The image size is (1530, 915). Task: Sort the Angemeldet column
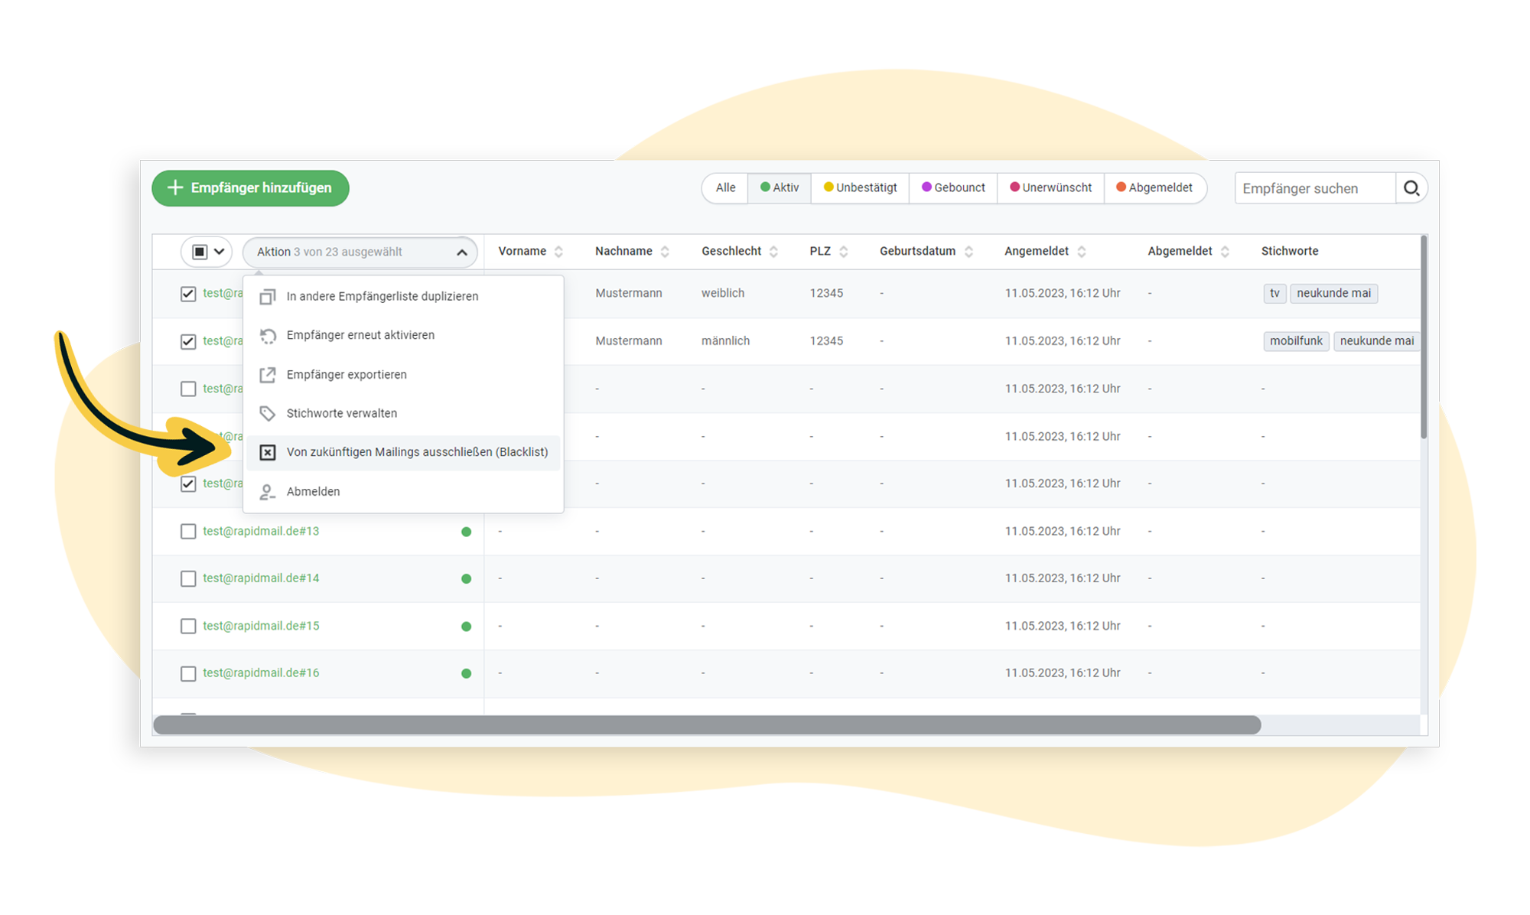click(x=1082, y=252)
